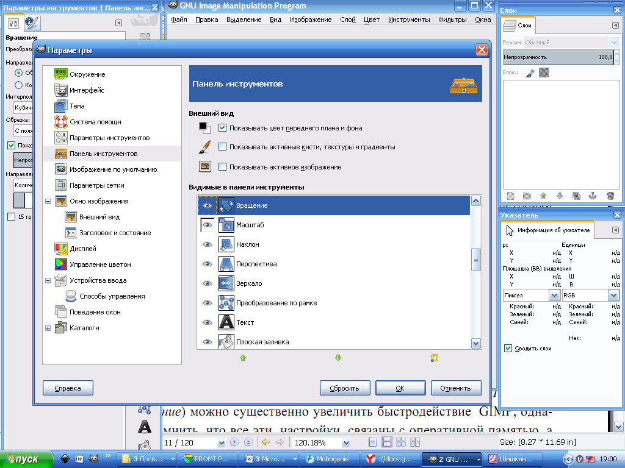Viewport: 625px width, 468px height.
Task: Collapse the Окно изображения tree node
Action: click(48, 201)
